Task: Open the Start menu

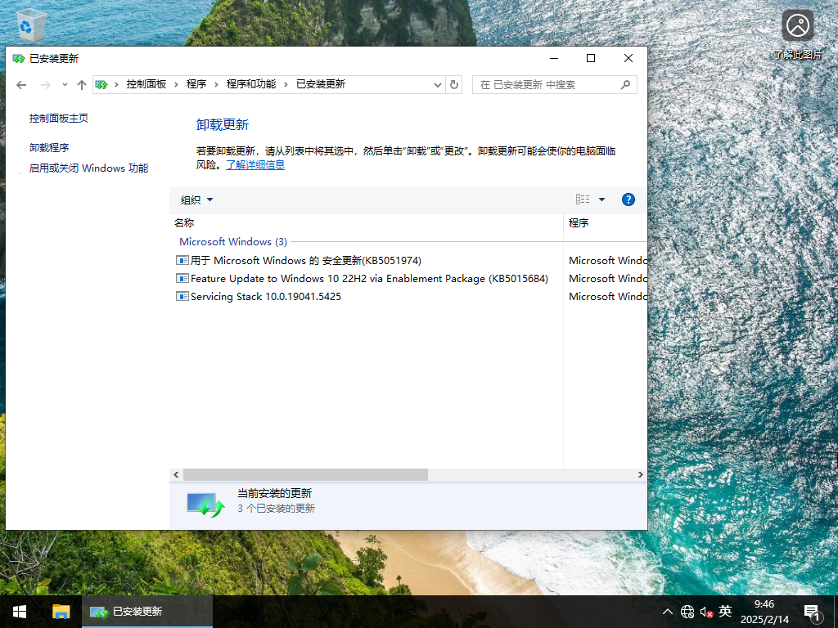Action: [18, 611]
